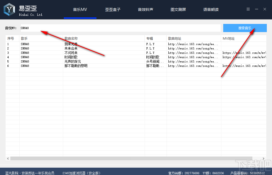Select the active 音乐MV tab
This screenshot has height=175, width=272.
(80, 9)
